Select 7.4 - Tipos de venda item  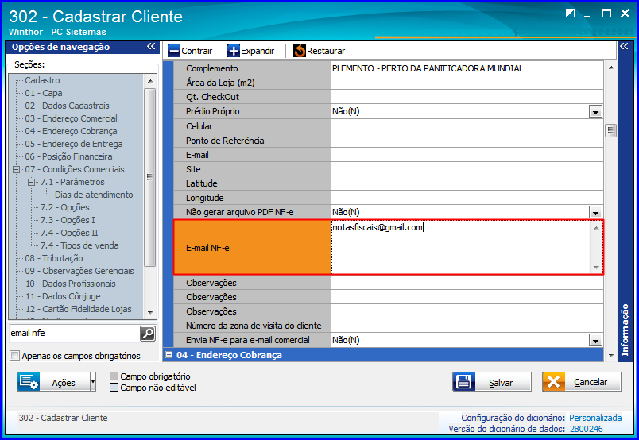tap(79, 245)
